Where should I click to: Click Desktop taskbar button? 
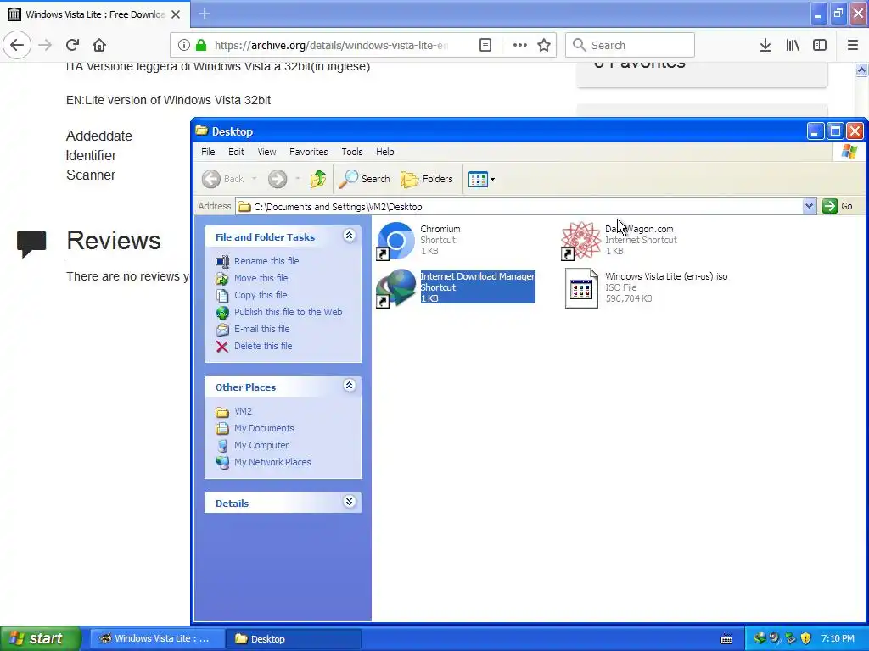click(294, 639)
